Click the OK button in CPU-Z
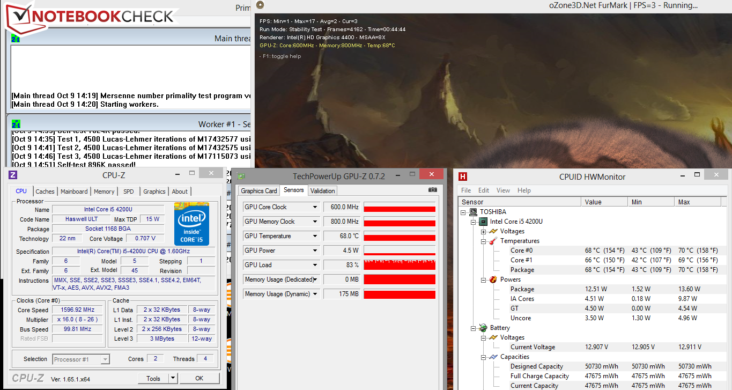Image resolution: width=732 pixels, height=390 pixels. 199,378
